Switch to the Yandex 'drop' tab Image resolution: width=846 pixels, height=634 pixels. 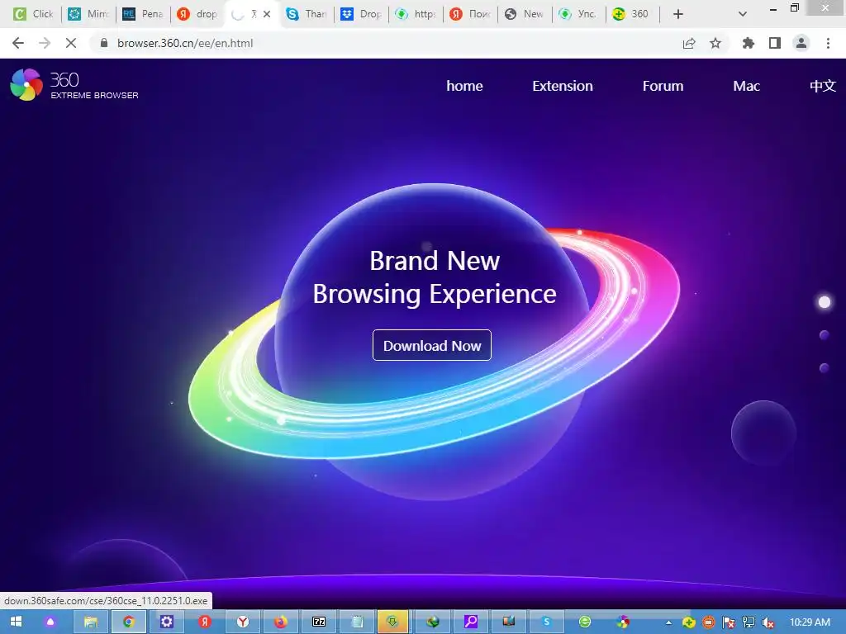click(x=197, y=14)
